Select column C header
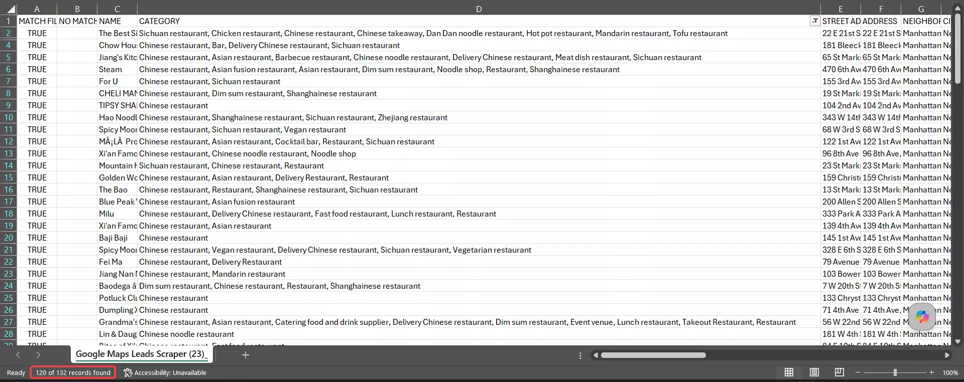The height and width of the screenshot is (382, 964). 117,9
